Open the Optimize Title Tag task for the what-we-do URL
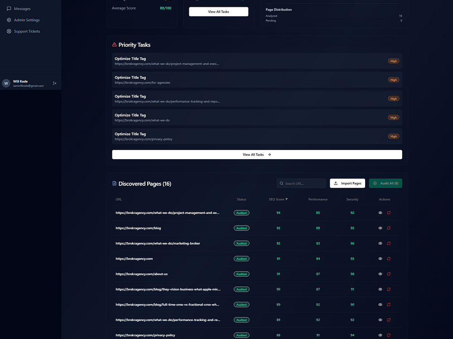Viewport: 453px width, 339px height. point(257,118)
